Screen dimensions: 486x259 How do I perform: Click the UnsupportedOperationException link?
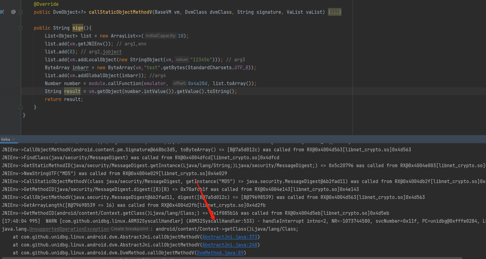point(69,229)
